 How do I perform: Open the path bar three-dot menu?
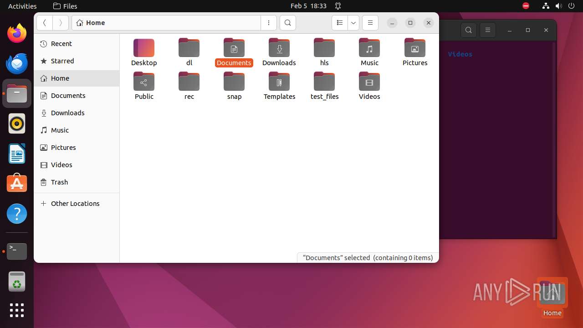tap(269, 23)
